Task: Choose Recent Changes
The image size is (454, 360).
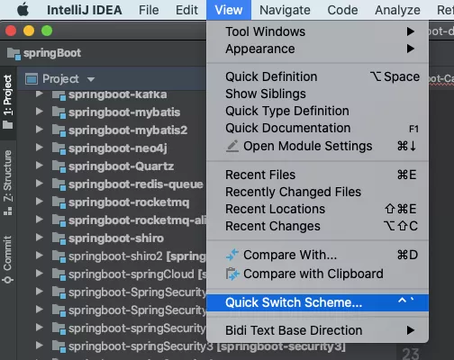Action: click(317, 226)
